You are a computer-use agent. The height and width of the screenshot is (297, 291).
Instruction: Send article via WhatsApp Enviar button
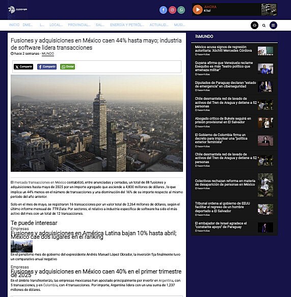[x=67, y=66]
